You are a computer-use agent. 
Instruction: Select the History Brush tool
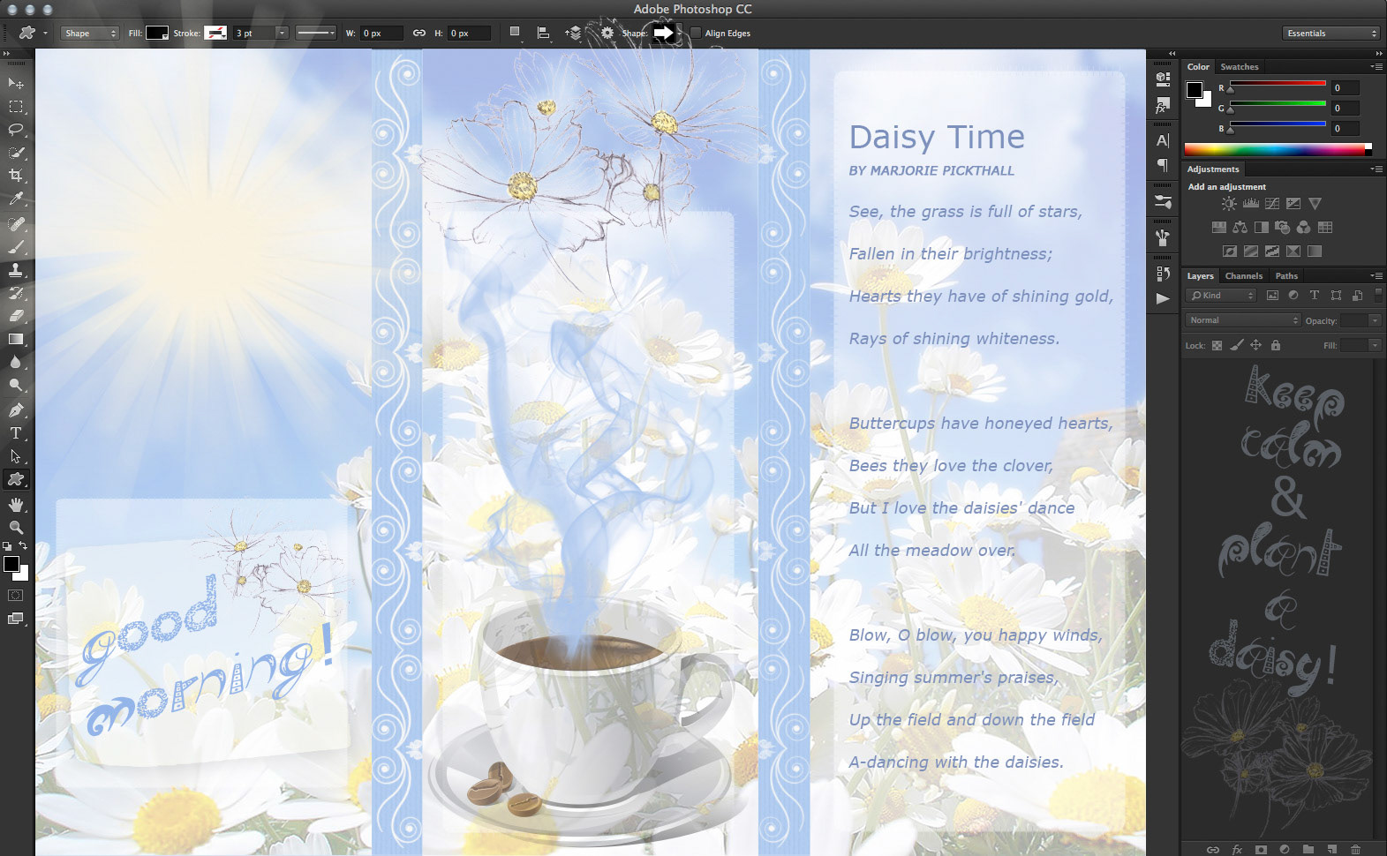pyautogui.click(x=16, y=293)
